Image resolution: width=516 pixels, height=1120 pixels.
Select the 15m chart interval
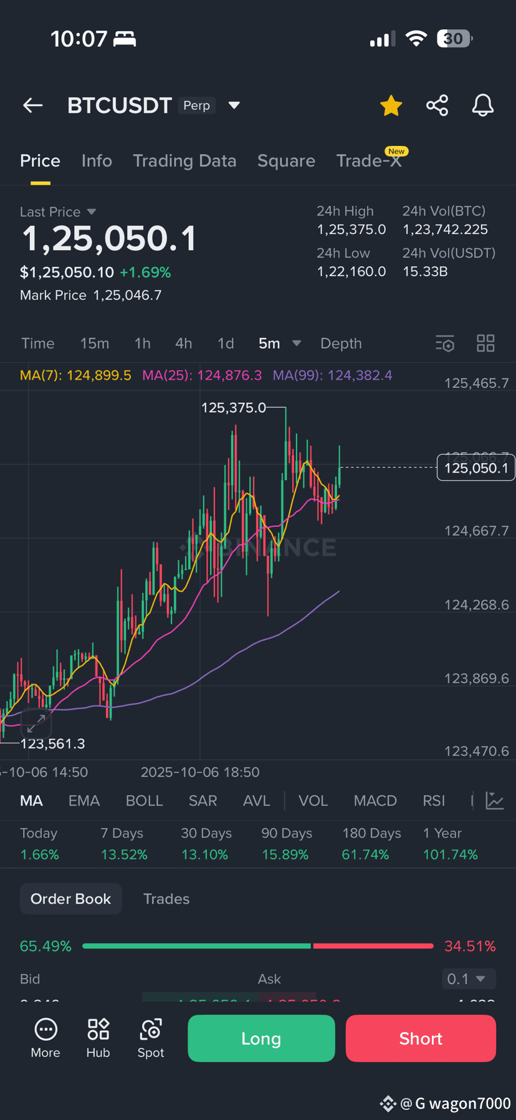click(x=95, y=344)
